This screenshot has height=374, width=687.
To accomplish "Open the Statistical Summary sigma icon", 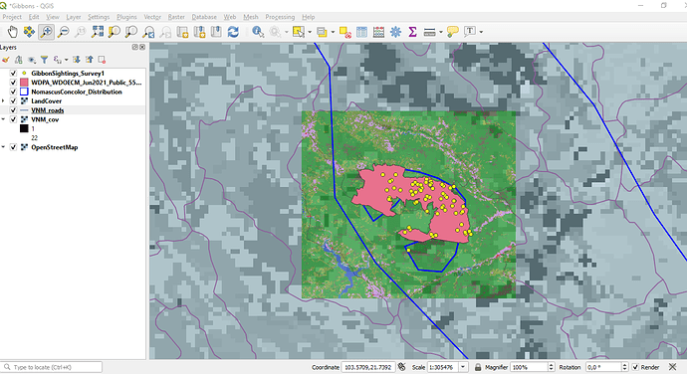I will [412, 32].
